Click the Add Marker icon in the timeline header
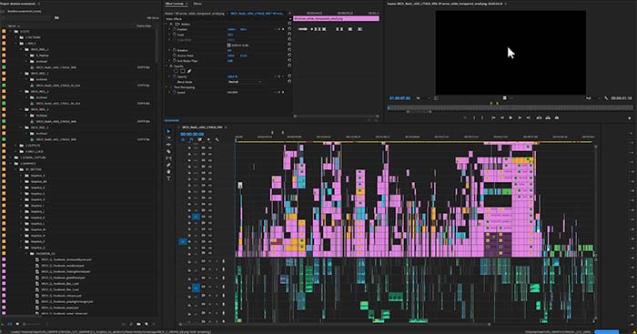Image resolution: width=637 pixels, height=334 pixels. [208, 140]
